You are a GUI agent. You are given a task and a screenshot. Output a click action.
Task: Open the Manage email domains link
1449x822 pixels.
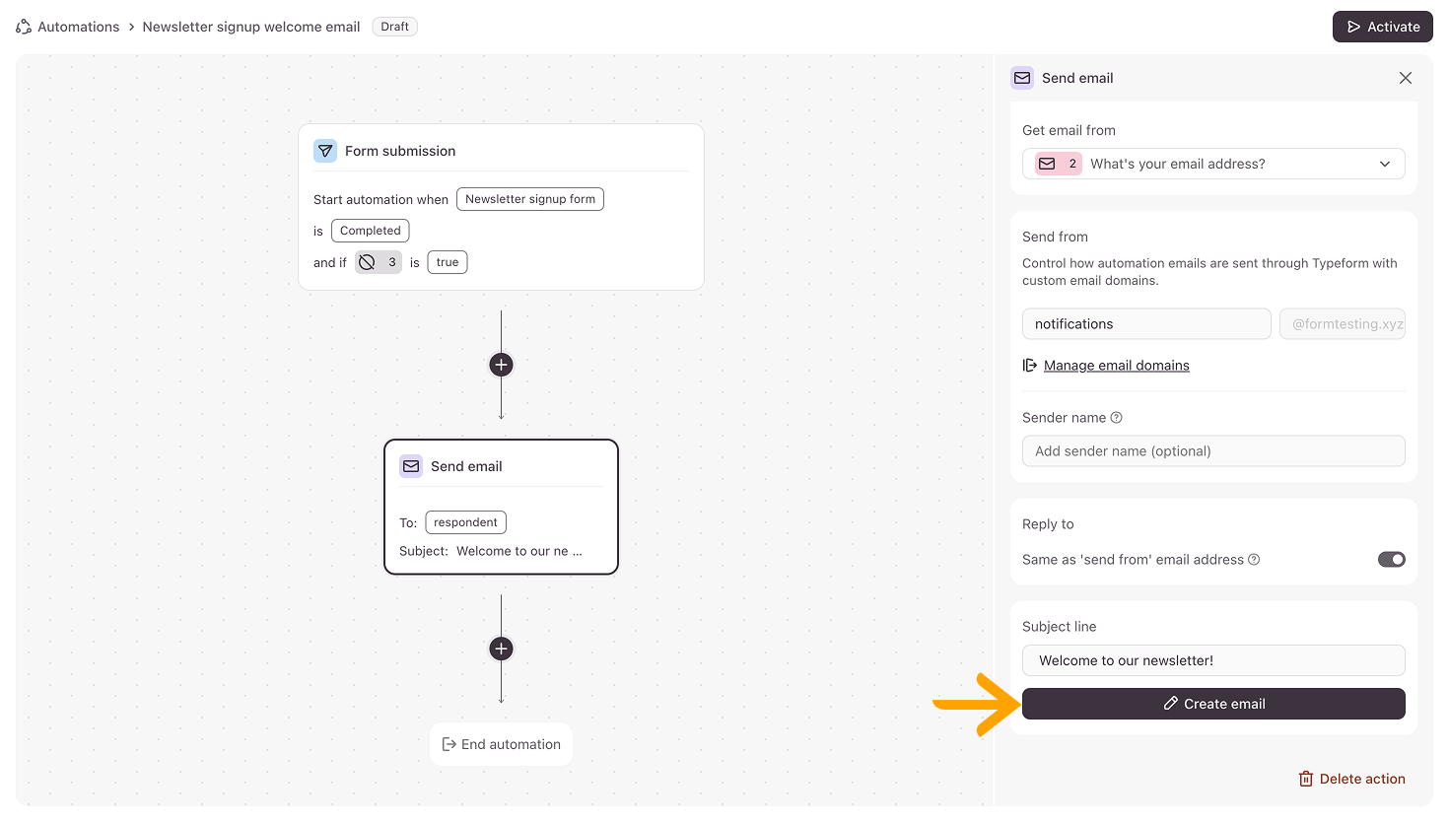(1116, 366)
